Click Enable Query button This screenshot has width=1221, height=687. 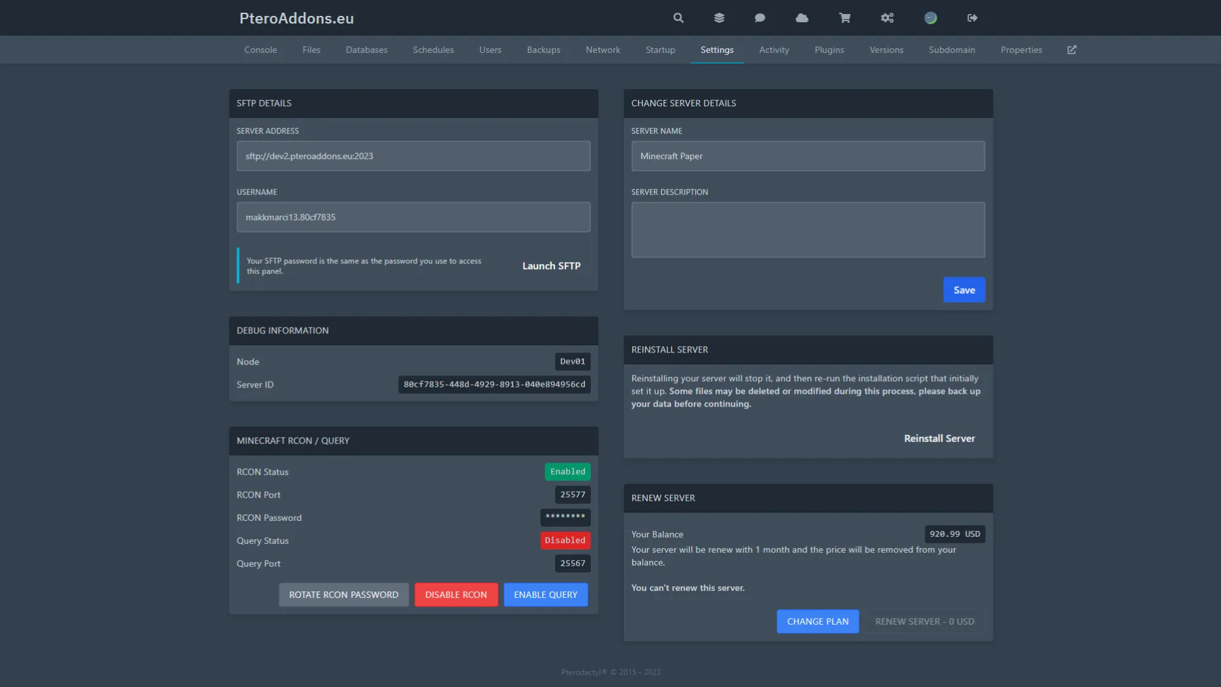pos(546,595)
